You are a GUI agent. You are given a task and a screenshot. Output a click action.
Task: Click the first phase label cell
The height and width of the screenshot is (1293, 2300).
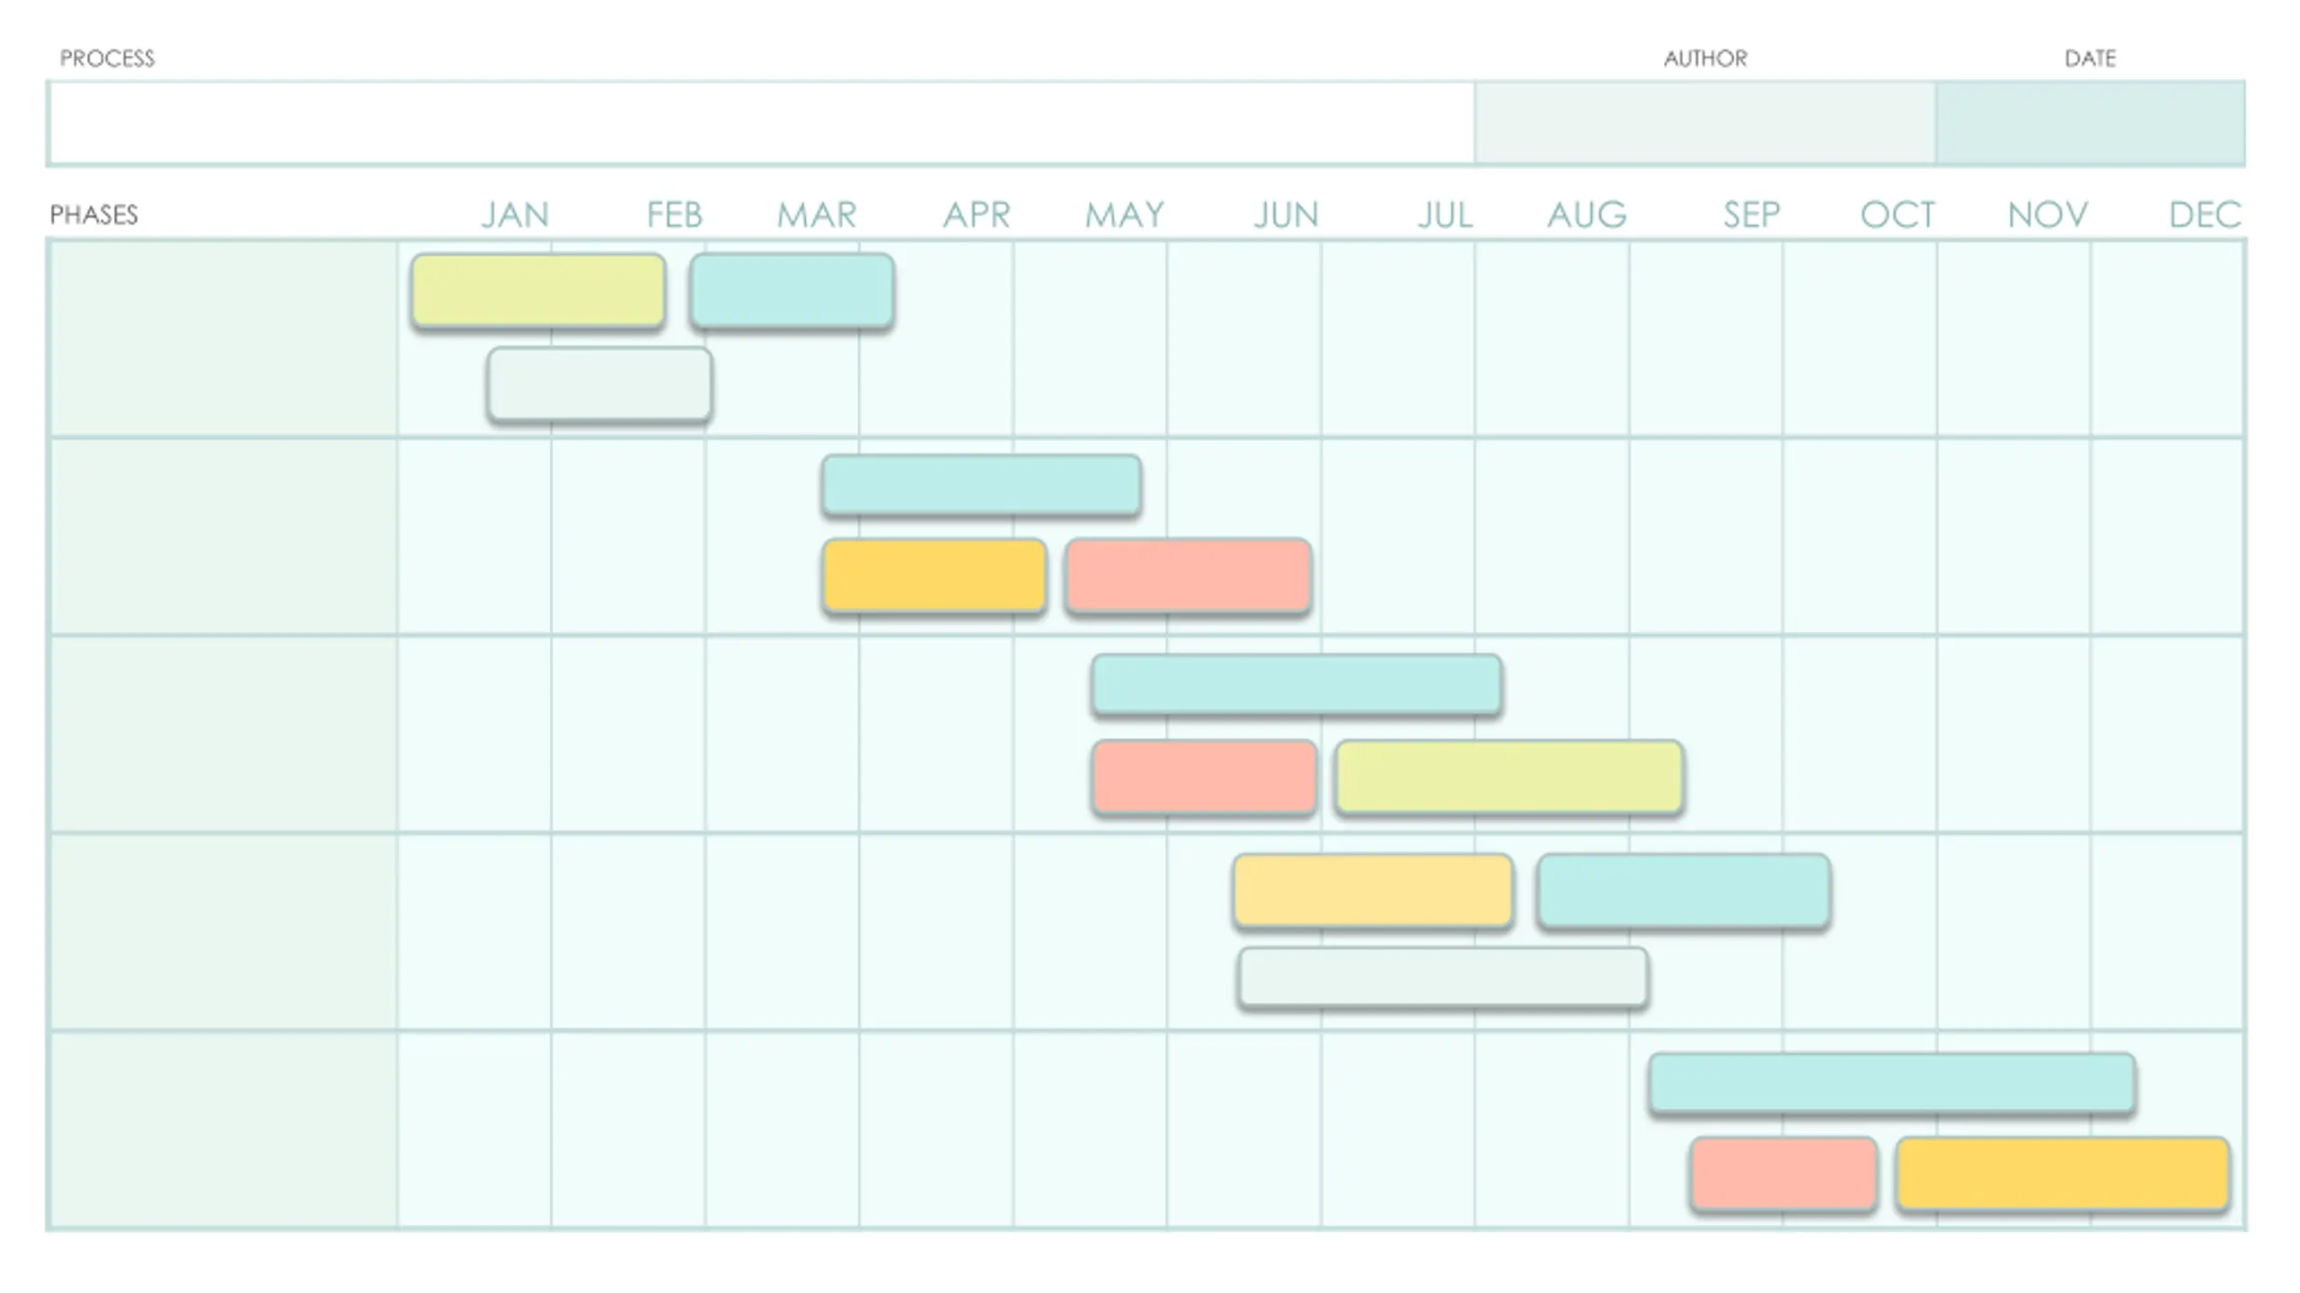[x=224, y=339]
